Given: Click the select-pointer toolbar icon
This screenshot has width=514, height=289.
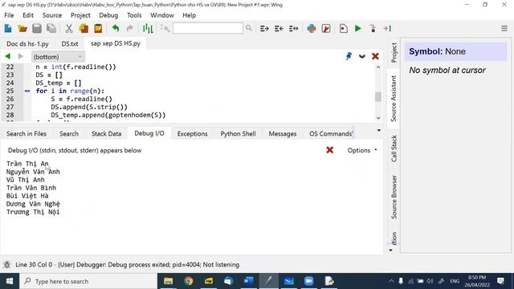Looking at the screenshot, I should click(165, 29).
